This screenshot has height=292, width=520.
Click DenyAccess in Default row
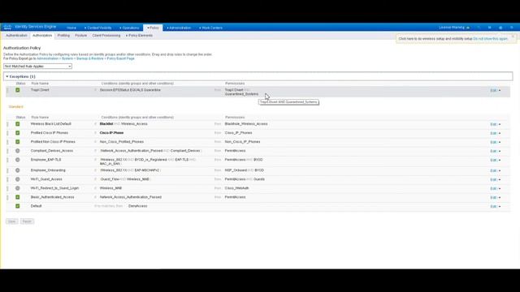137,206
